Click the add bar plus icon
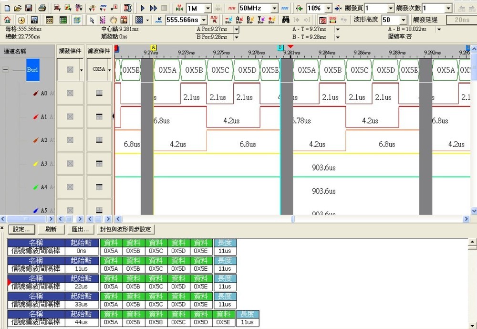The height and width of the screenshot is (329, 477). point(272,20)
